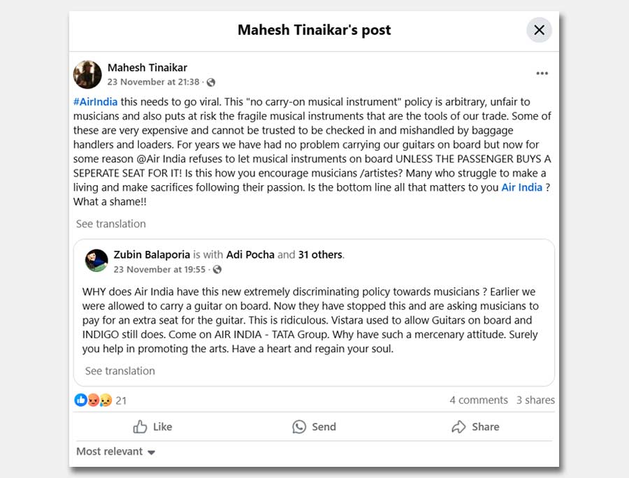This screenshot has height=478, width=629.
Task: Show the 31 others tagged list
Action: 320,254
